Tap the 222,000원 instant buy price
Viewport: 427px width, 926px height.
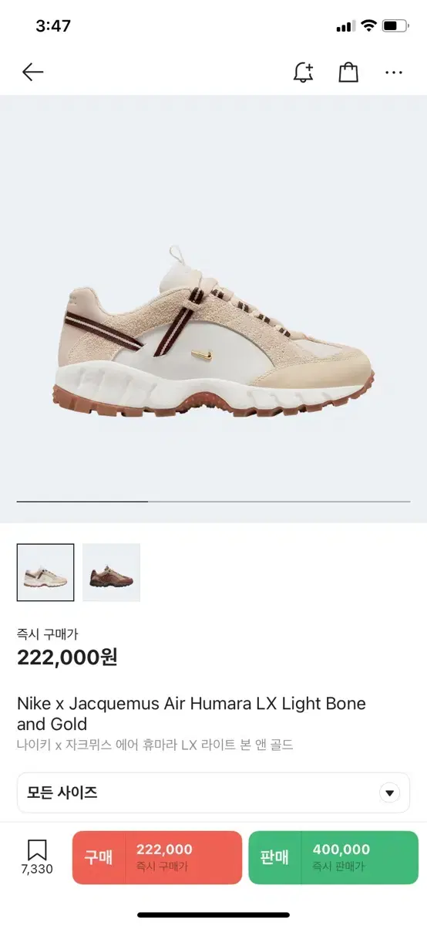tap(67, 657)
